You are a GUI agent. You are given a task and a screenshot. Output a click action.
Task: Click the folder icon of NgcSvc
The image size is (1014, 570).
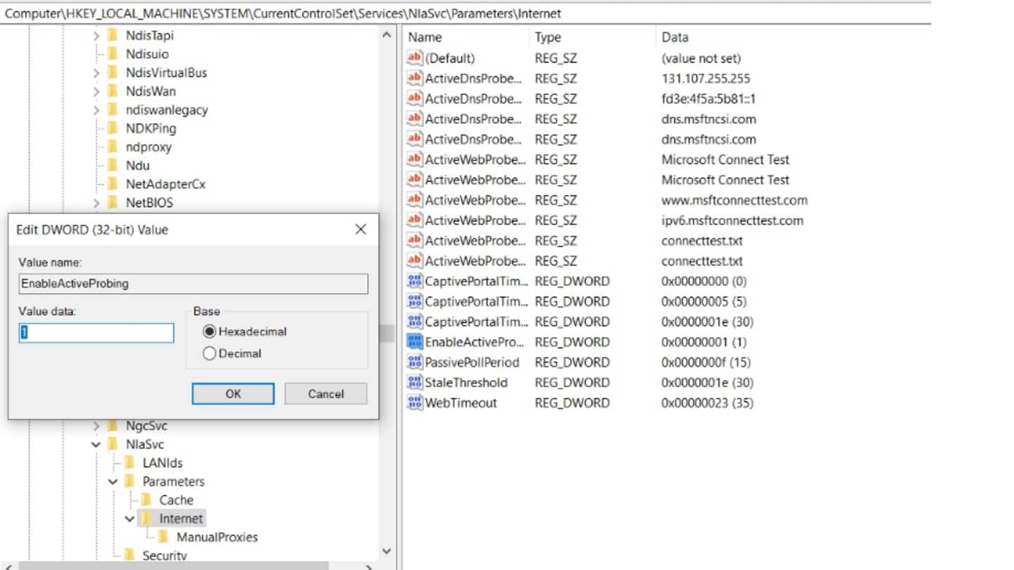click(113, 426)
